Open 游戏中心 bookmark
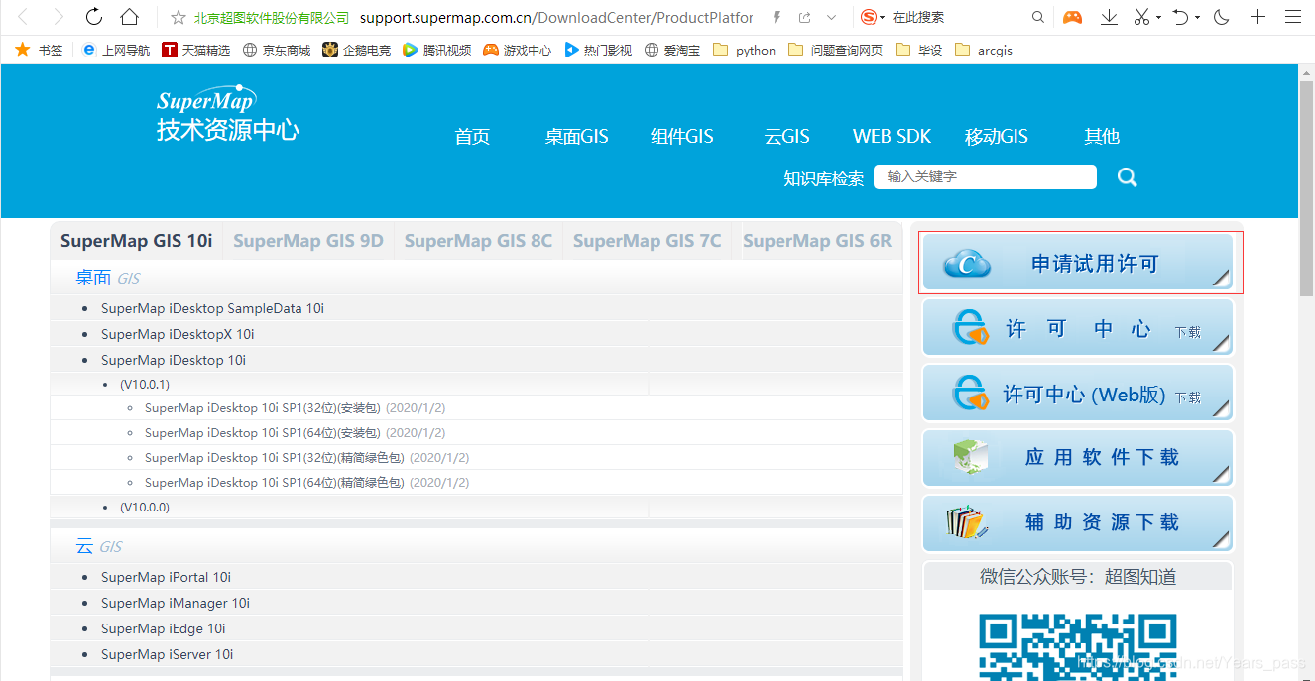 coord(517,50)
